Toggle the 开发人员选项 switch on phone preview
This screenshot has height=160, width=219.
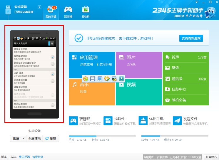[x=51, y=43]
